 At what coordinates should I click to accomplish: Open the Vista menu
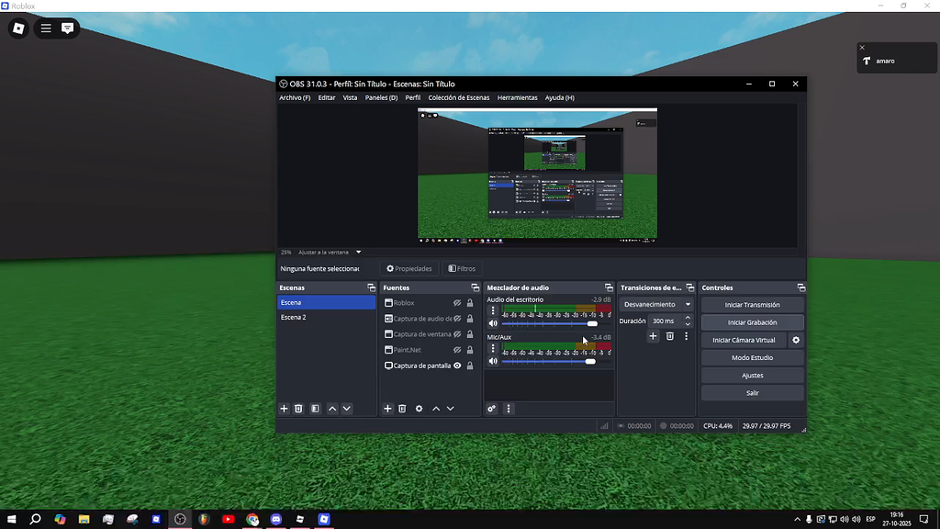tap(350, 97)
